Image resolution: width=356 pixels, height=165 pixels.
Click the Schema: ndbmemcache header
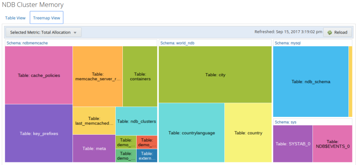tap(81, 43)
